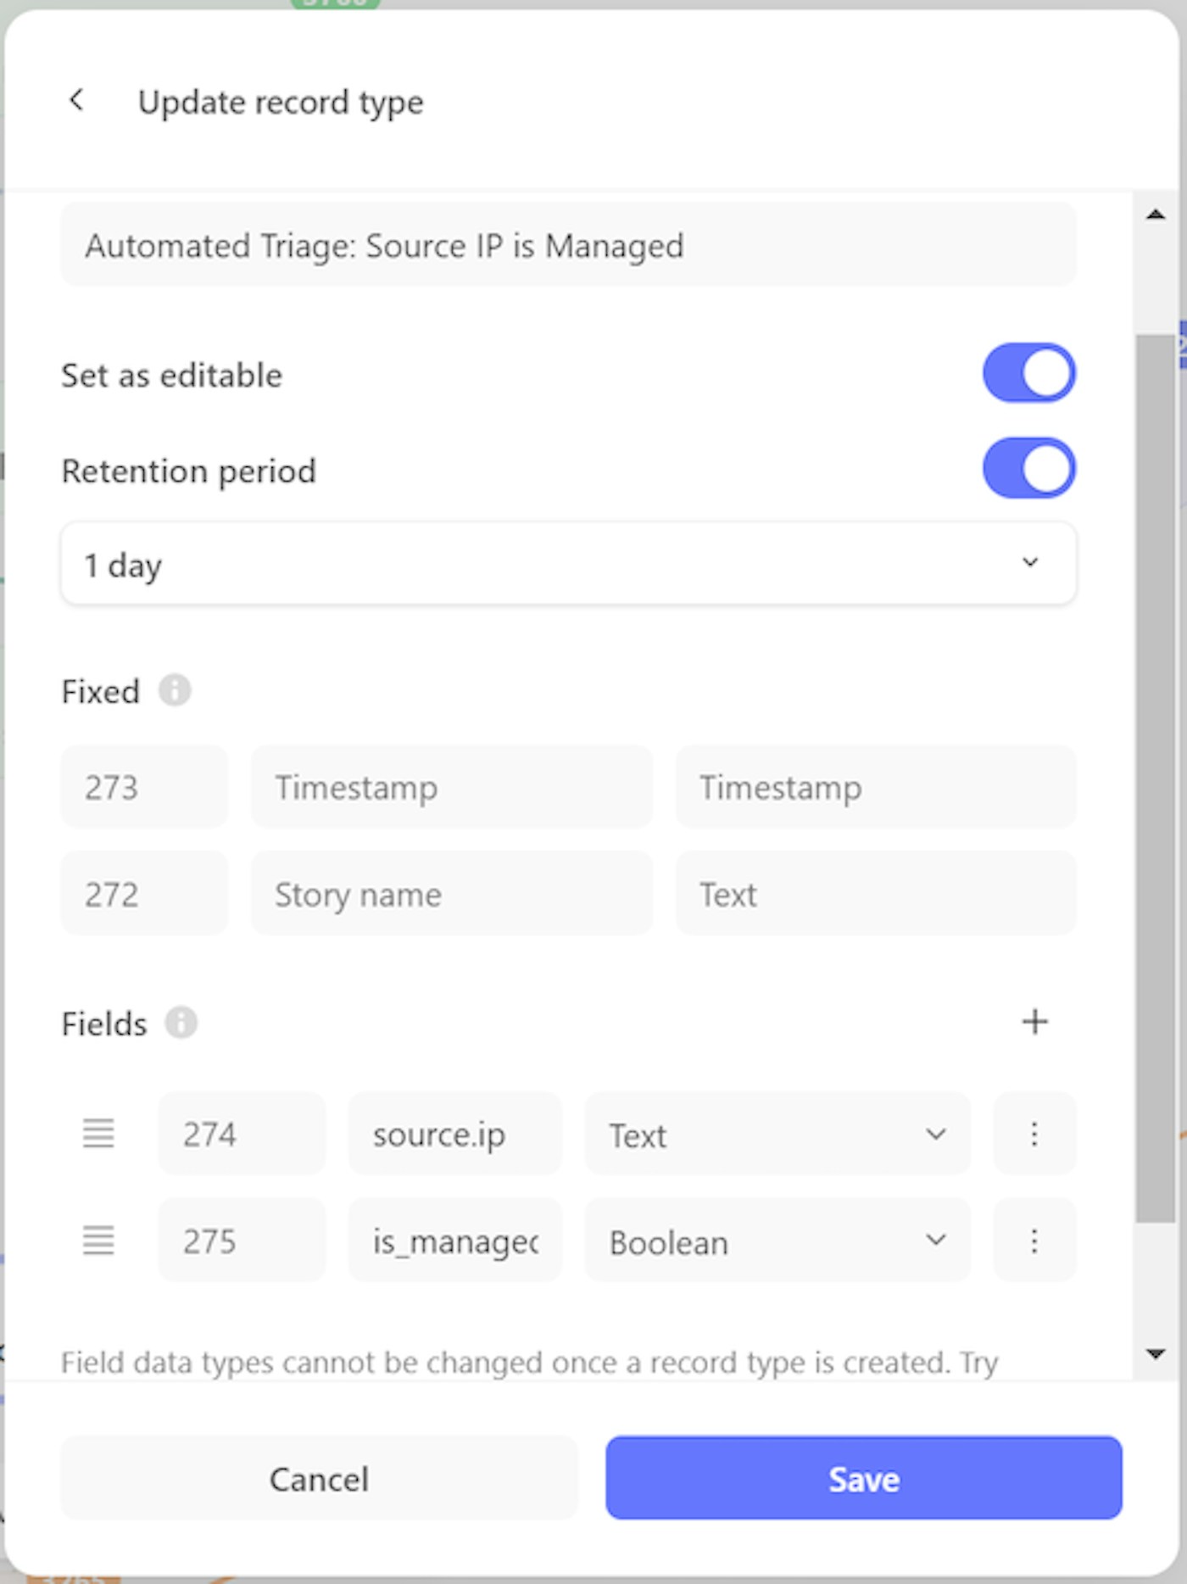This screenshot has height=1584, width=1187.
Task: Toggle the Set as editable switch
Action: pyautogui.click(x=1028, y=373)
